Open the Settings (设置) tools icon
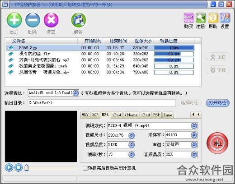This screenshot has height=184, width=235. (225, 18)
